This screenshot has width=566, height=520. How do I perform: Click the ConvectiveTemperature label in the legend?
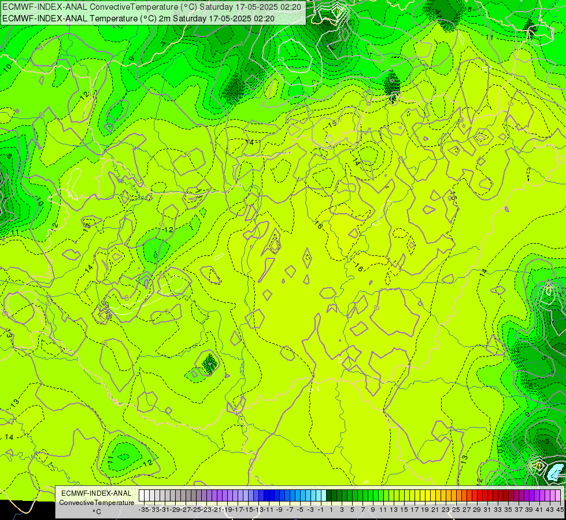pos(97,503)
